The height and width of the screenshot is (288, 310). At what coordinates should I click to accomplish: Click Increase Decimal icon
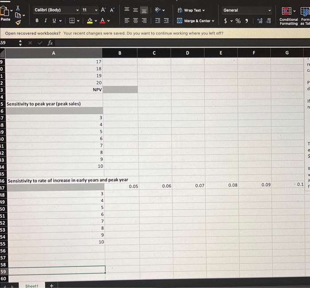[260, 21]
